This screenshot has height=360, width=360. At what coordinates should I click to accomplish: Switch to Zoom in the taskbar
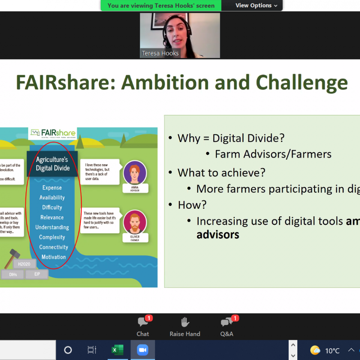click(x=143, y=350)
